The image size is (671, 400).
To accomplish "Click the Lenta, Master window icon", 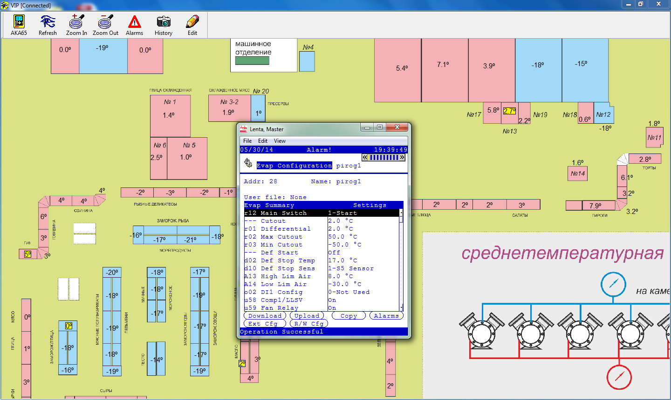I will [x=243, y=129].
